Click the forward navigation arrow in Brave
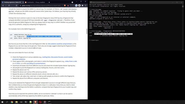Screen dimensions: 185x104 (6, 5)
